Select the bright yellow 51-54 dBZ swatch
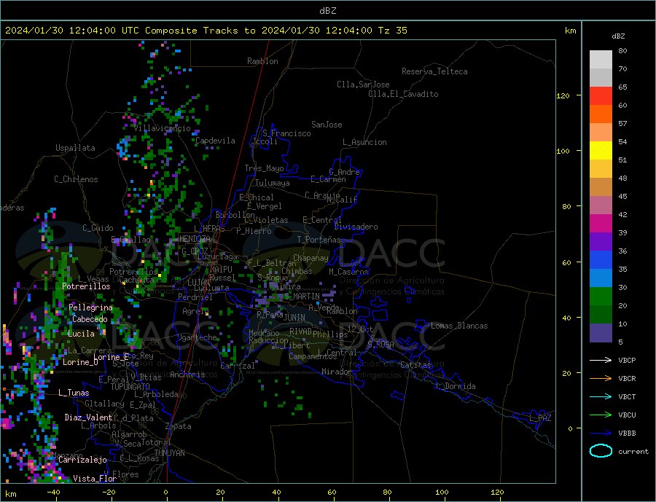The image size is (656, 502). (x=601, y=151)
